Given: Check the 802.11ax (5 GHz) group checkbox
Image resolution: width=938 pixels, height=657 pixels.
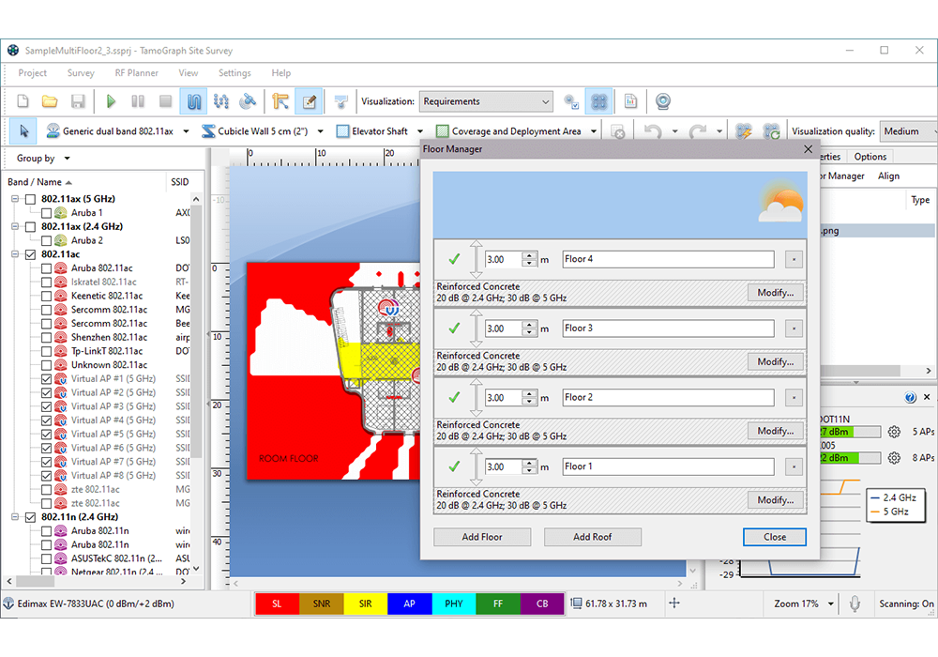Looking at the screenshot, I should pos(31,199).
